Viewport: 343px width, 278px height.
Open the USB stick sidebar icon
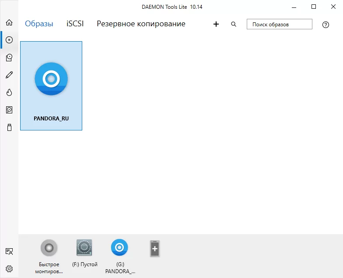coord(9,127)
